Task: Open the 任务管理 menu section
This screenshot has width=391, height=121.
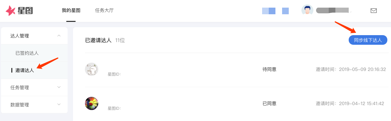Action: pos(34,88)
